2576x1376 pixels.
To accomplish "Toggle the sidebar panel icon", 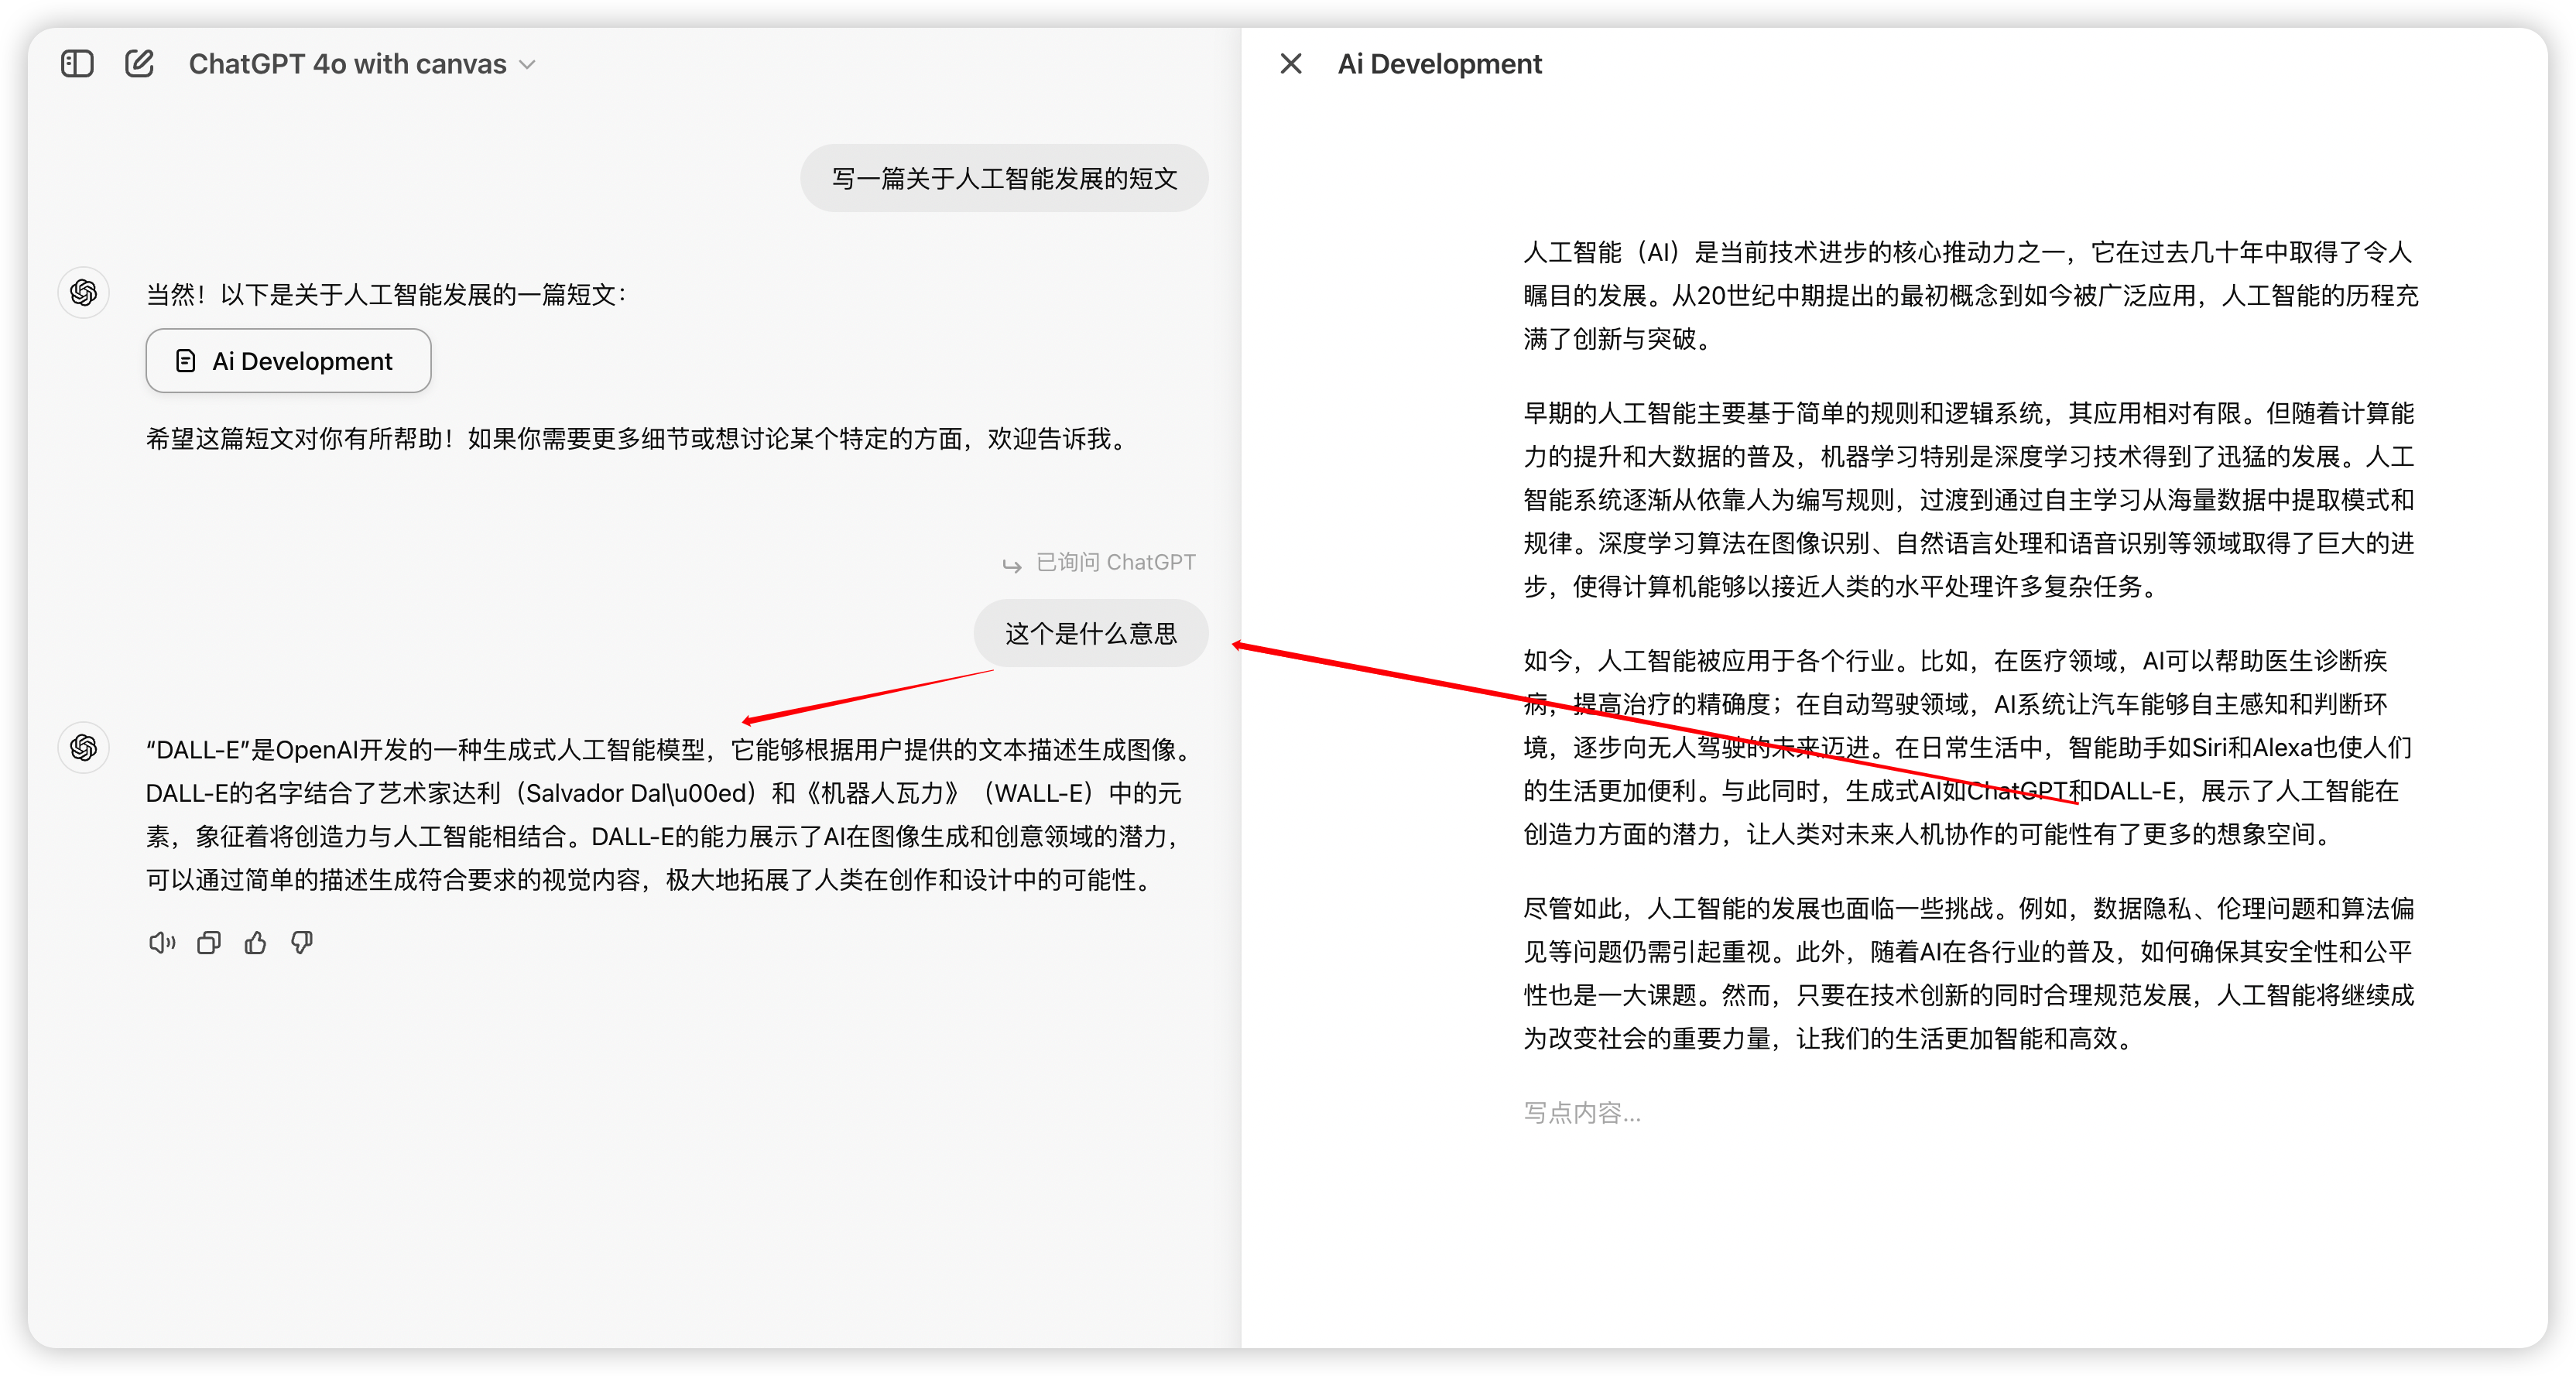I will coord(77,64).
